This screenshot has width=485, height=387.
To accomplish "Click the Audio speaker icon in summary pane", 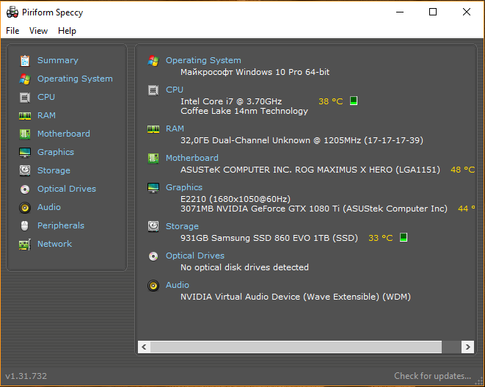I will [153, 286].
